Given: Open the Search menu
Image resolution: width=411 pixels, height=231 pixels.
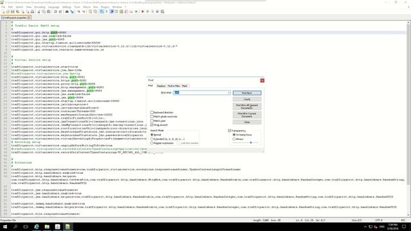Looking at the screenshot, I should click(x=19, y=7).
